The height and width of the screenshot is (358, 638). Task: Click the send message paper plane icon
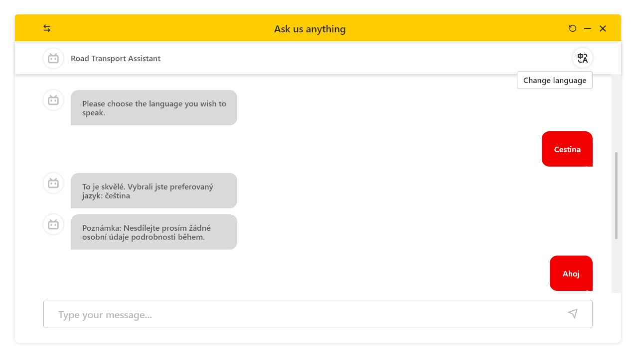(573, 314)
